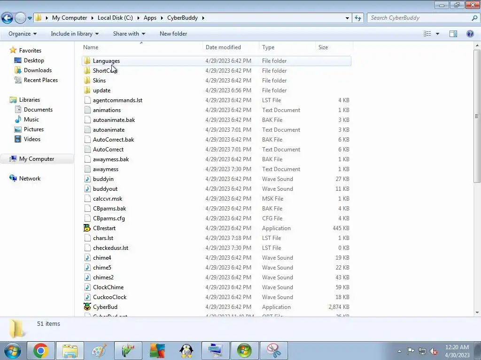This screenshot has width=481, height=360.
Task: Open the Pictures library
Action: click(x=34, y=129)
